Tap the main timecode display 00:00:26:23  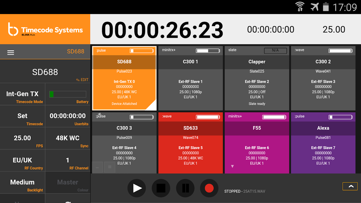pos(162,30)
